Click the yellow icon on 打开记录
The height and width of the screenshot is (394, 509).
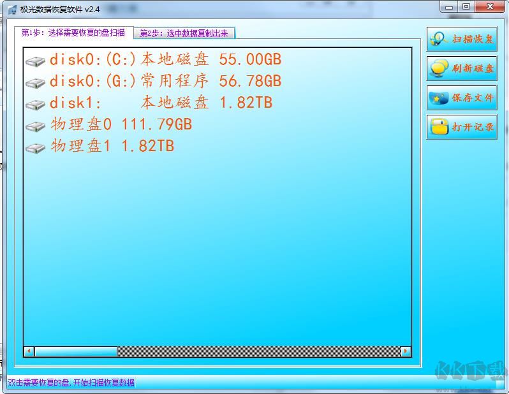click(439, 127)
